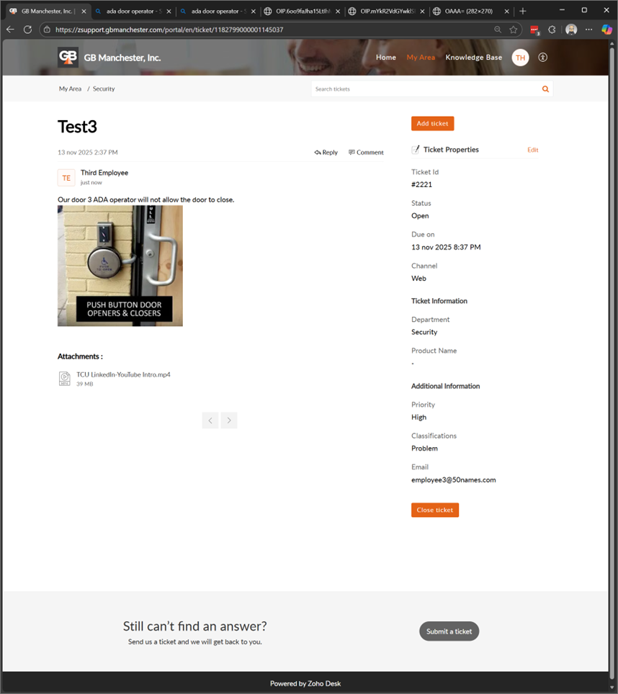Image resolution: width=618 pixels, height=694 pixels.
Task: Go to next ticket with right chevron
Action: point(229,420)
